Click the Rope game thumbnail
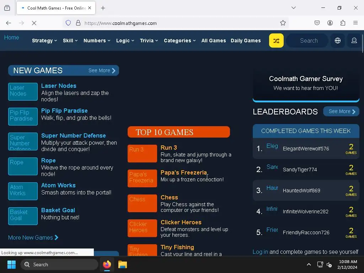 click(x=23, y=166)
